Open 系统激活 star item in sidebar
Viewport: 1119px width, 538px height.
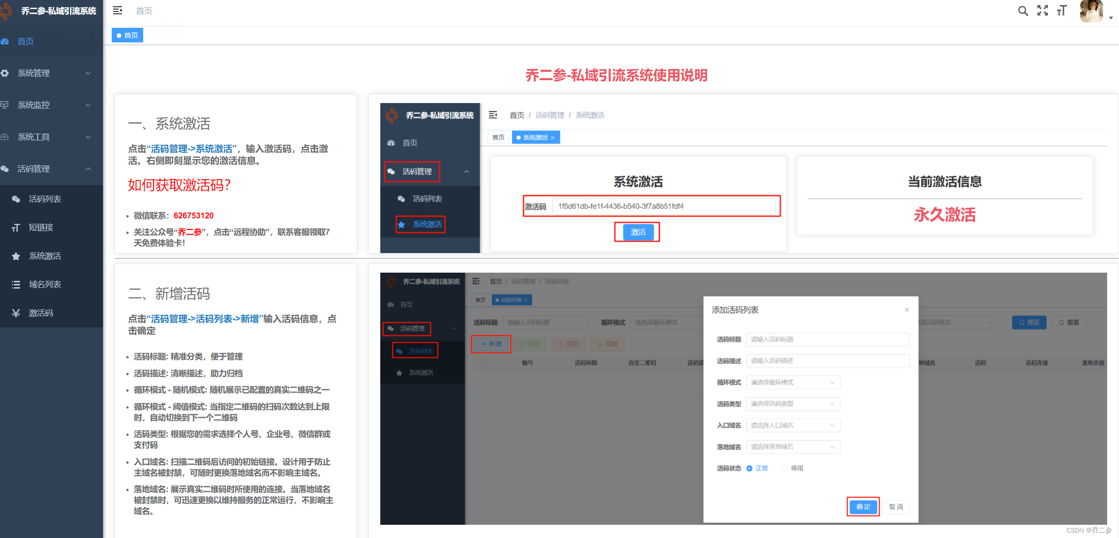tap(45, 256)
